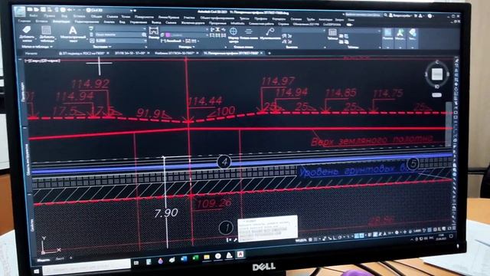
Task: Open the Поверхности menu
Action: pyautogui.click(x=144, y=17)
